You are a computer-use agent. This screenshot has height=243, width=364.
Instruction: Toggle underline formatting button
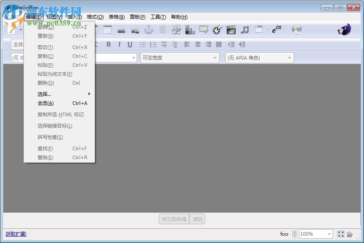click(130, 45)
